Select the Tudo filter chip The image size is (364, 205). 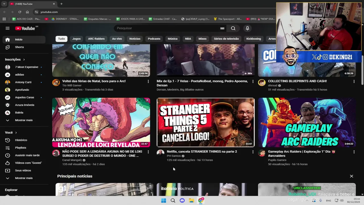pyautogui.click(x=61, y=39)
